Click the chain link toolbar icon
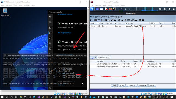 [x=133, y=20]
